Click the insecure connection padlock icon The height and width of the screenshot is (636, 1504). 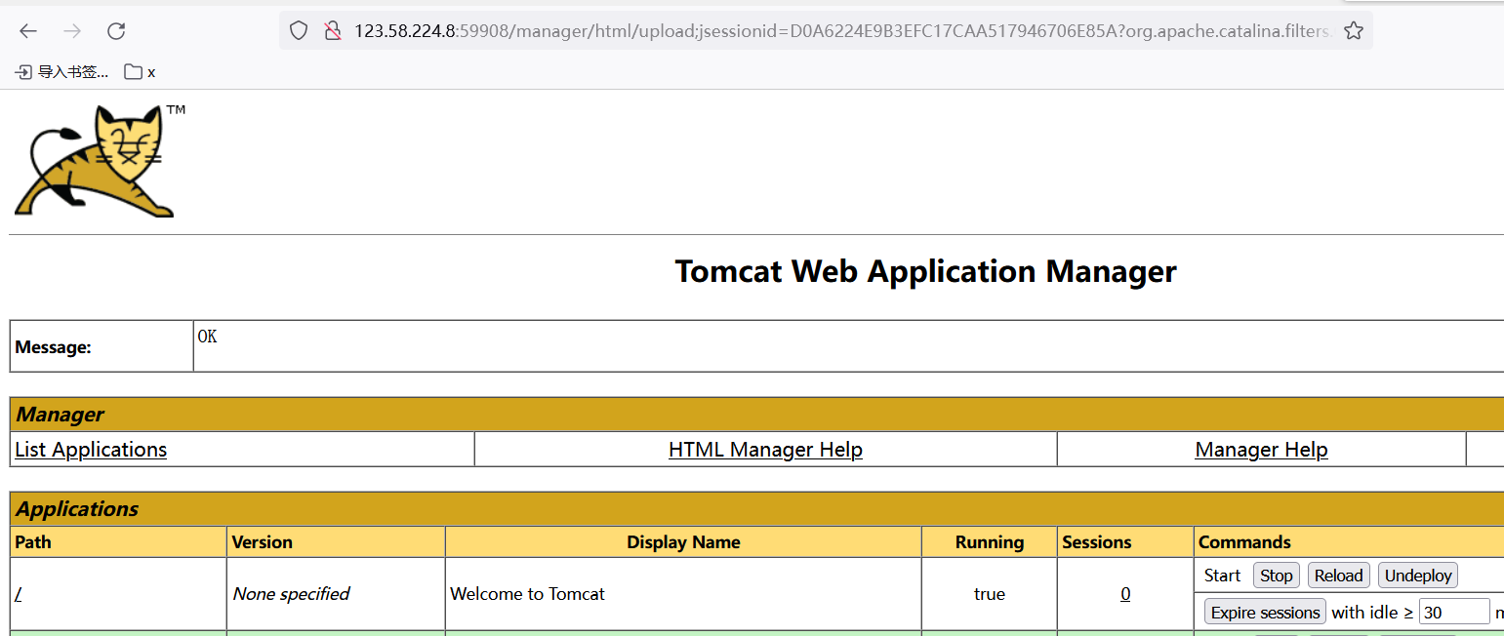pos(333,31)
